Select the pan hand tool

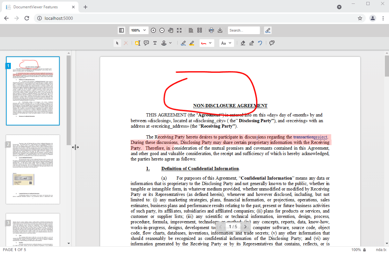click(x=171, y=30)
